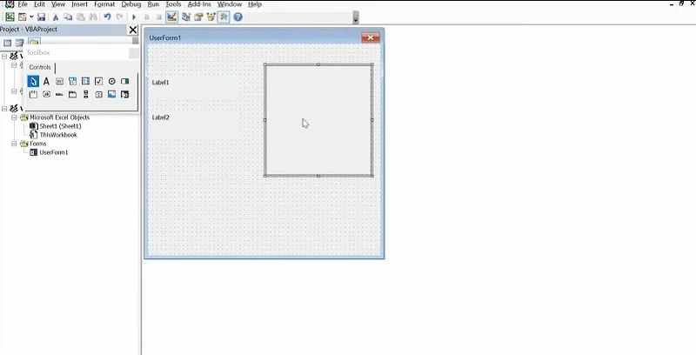Screen dimensions: 696x355
Task: Open Visual Basic Help question mark icon
Action: (238, 17)
